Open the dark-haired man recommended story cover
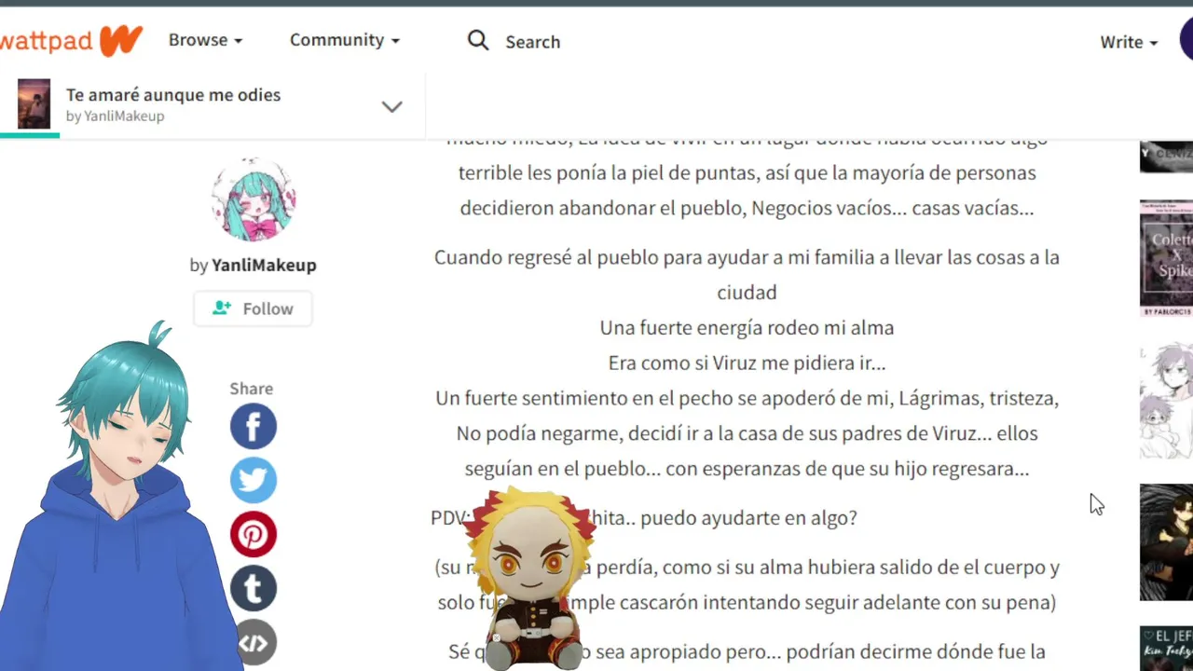1193x671 pixels. (x=1166, y=542)
